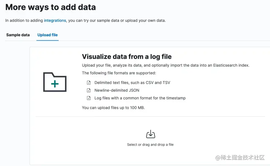This screenshot has height=166, width=270.
Task: Click Select or drag and drop a file
Action: click(x=150, y=145)
